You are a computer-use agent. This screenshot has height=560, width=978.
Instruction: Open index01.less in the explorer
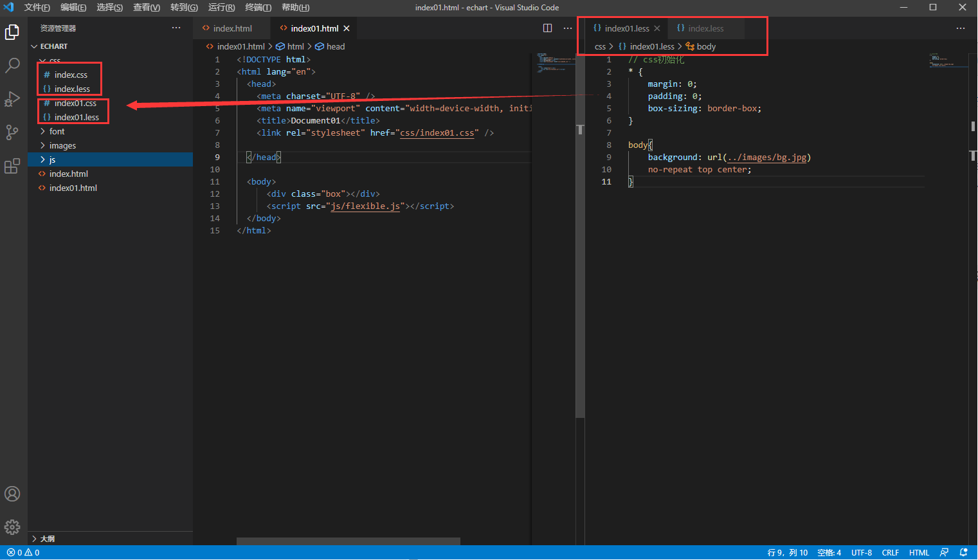pos(77,117)
